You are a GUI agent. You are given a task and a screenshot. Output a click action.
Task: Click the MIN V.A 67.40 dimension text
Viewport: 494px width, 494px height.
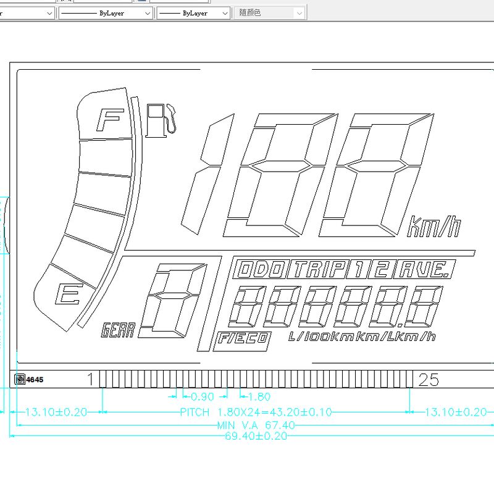point(256,425)
